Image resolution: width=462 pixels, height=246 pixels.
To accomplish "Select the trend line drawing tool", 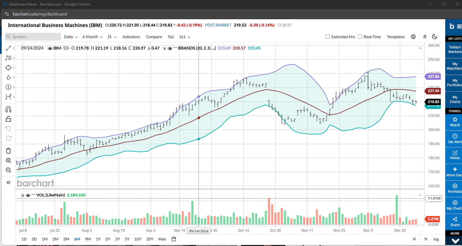I will [8, 48].
